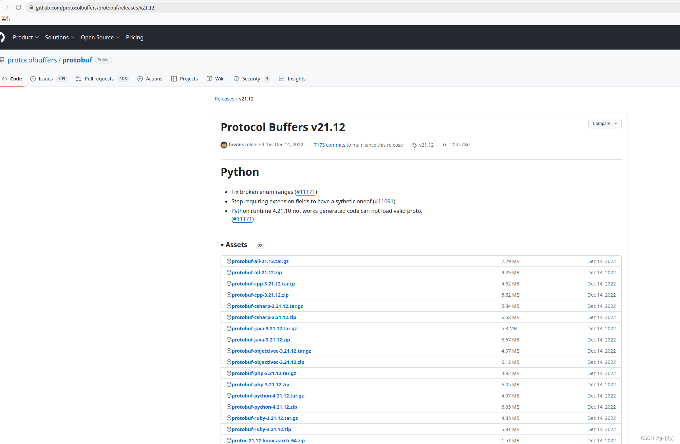
Task: Click package icon for protobuf-csharp-3.21.12.tar.gz
Action: 229,306
